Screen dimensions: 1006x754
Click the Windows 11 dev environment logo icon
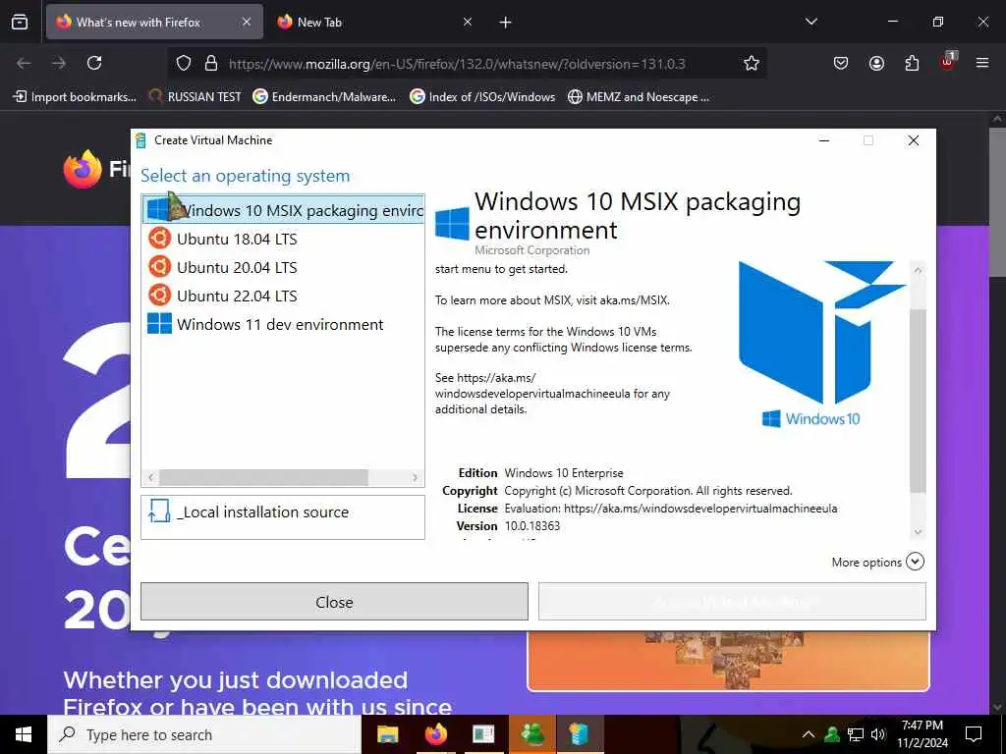pyautogui.click(x=159, y=323)
